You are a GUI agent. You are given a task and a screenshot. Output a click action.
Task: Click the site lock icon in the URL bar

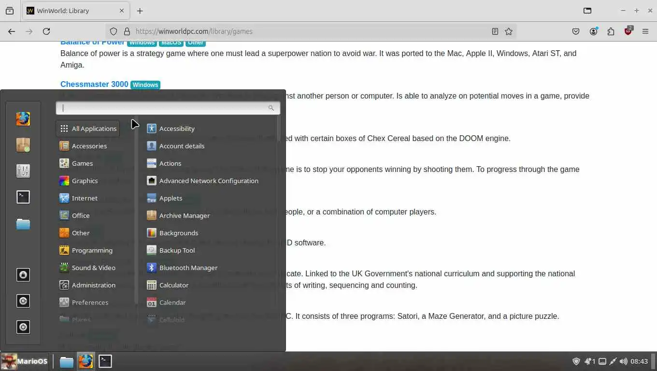pos(127,31)
